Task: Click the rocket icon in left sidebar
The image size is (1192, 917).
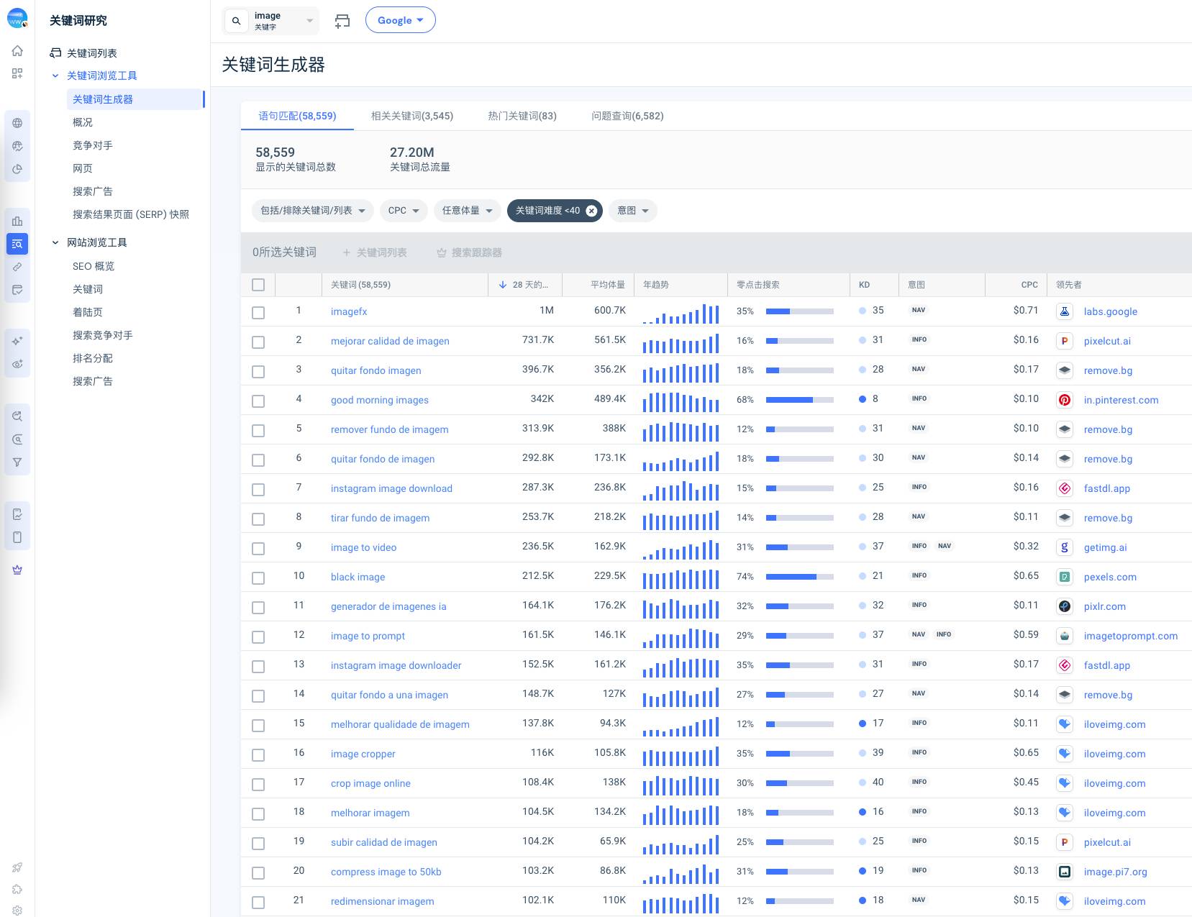Action: point(17,867)
